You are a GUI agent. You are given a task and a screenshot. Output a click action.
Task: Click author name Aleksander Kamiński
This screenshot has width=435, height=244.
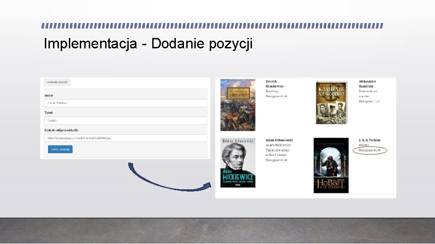(367, 84)
